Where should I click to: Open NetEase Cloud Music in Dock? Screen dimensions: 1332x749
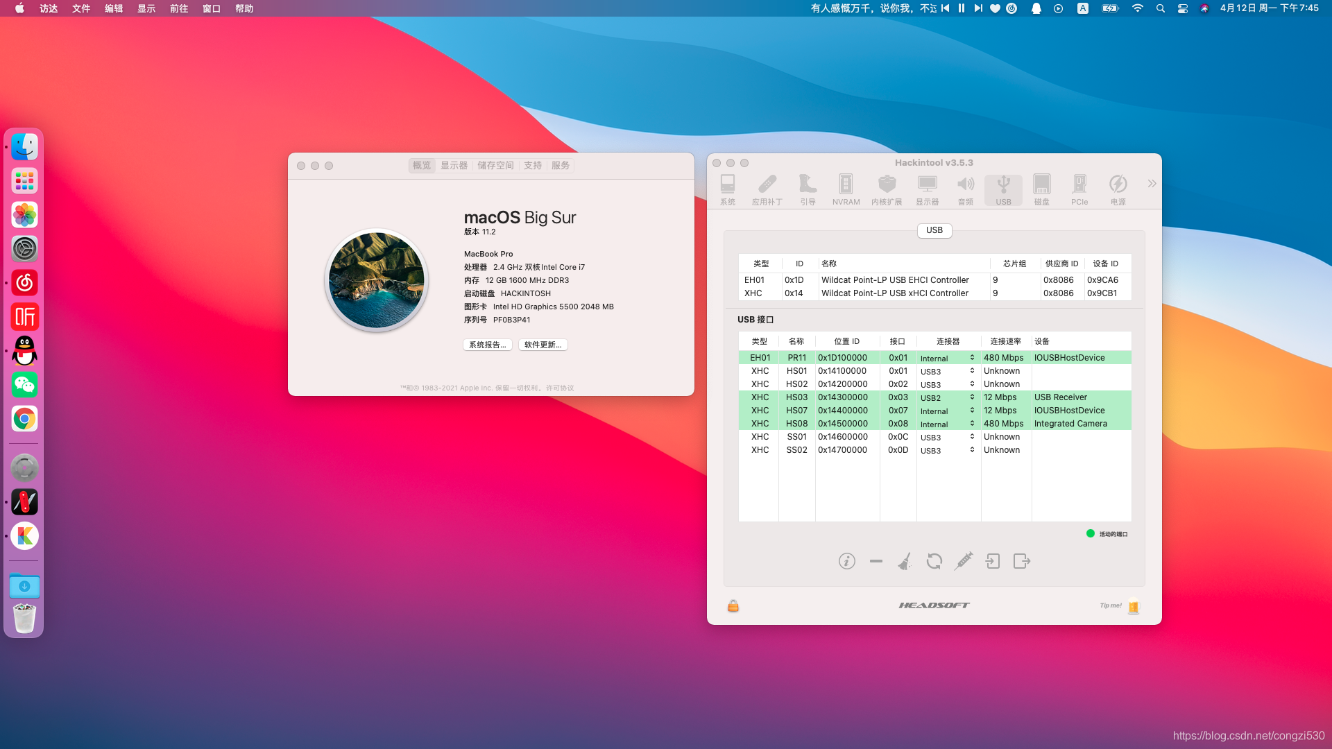[x=24, y=283]
